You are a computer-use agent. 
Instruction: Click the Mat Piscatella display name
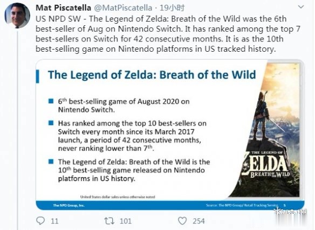click(63, 8)
